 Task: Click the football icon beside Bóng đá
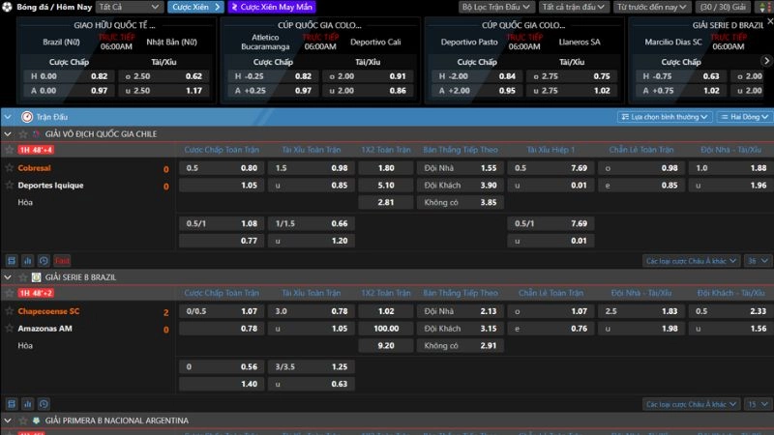coord(7,7)
